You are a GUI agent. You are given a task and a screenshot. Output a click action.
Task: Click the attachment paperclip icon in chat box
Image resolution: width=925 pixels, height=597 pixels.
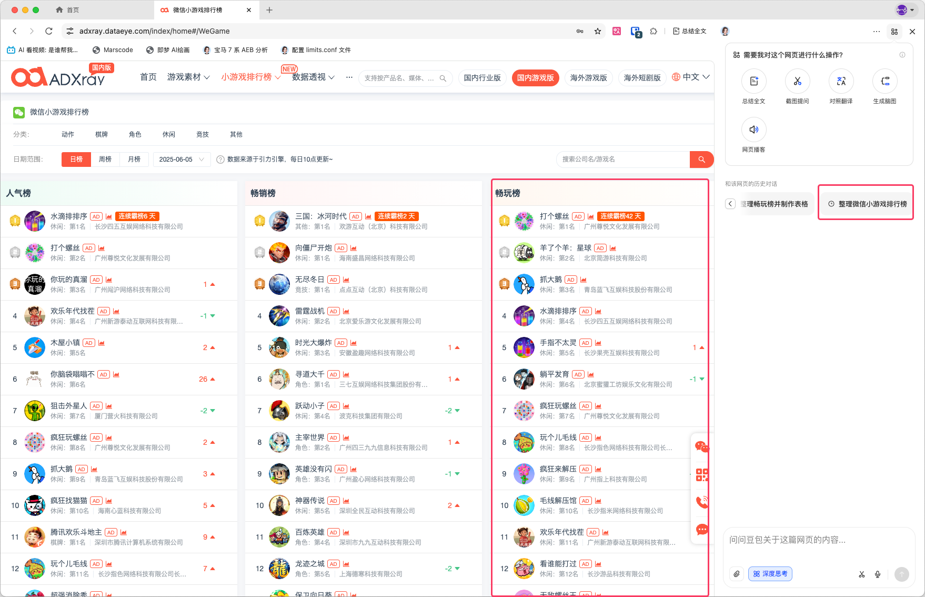737,574
